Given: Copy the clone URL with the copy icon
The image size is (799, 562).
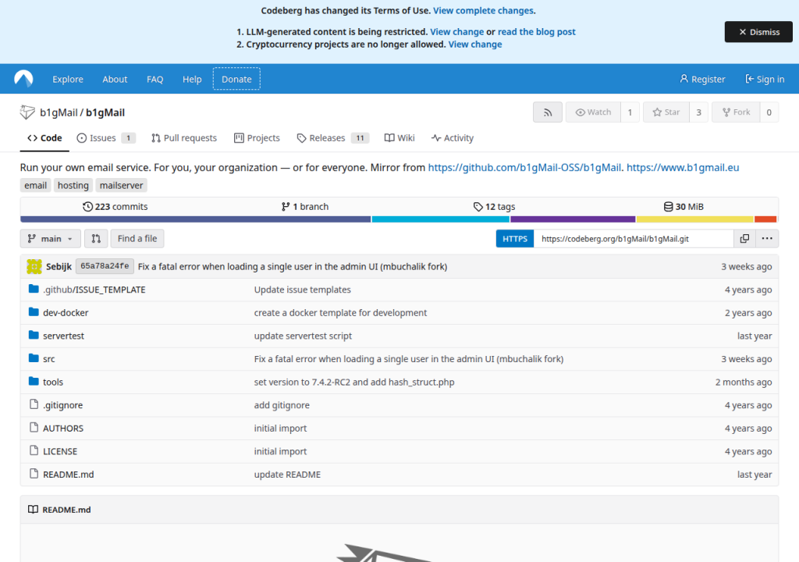Looking at the screenshot, I should tap(744, 239).
